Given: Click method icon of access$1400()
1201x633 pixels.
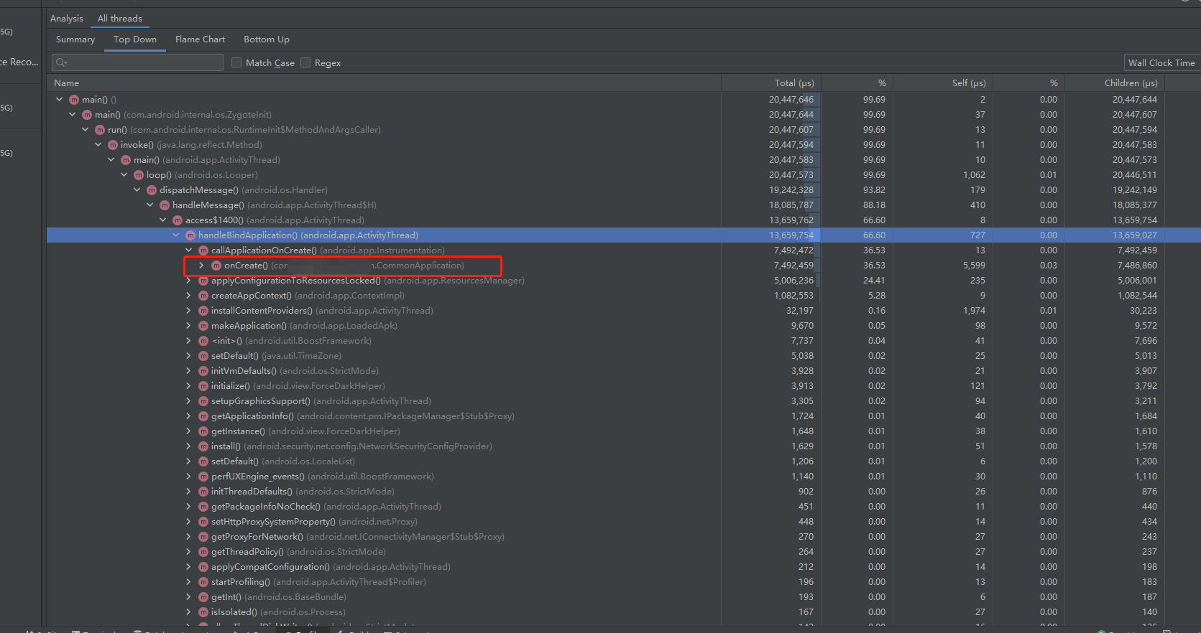Looking at the screenshot, I should (x=178, y=220).
